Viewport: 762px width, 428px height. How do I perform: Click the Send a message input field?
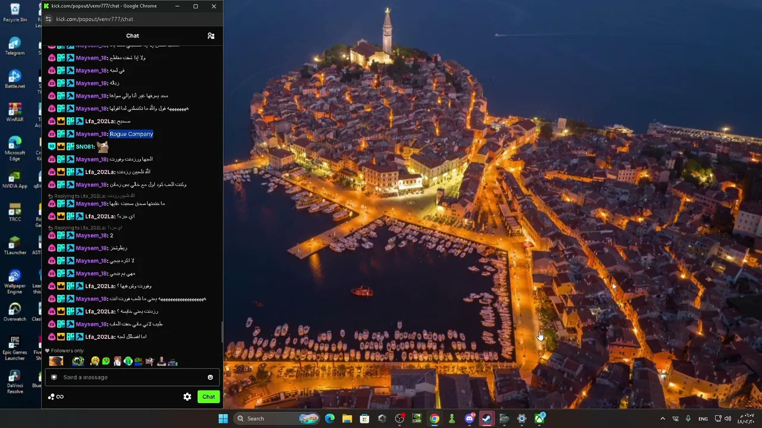(x=132, y=377)
